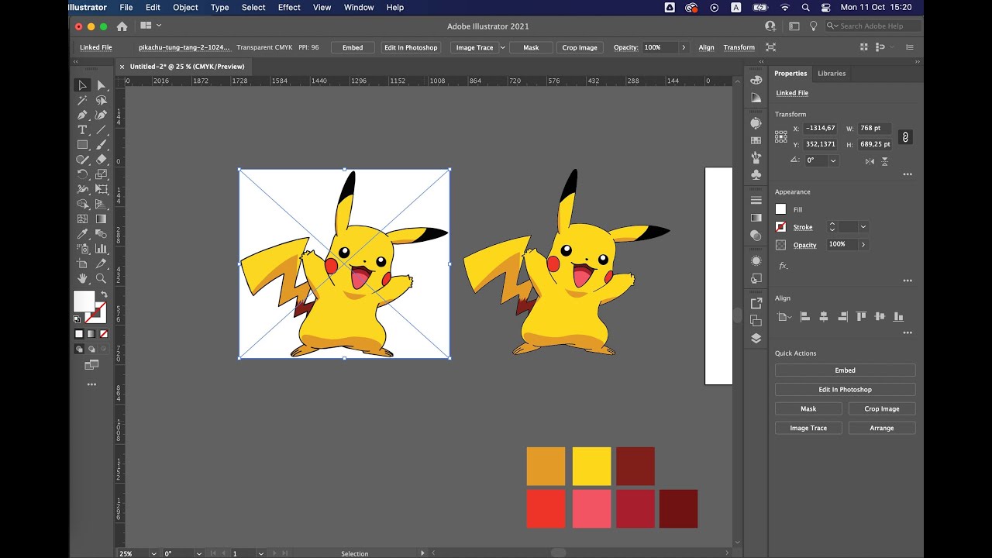Select the Selection tool

click(x=82, y=85)
